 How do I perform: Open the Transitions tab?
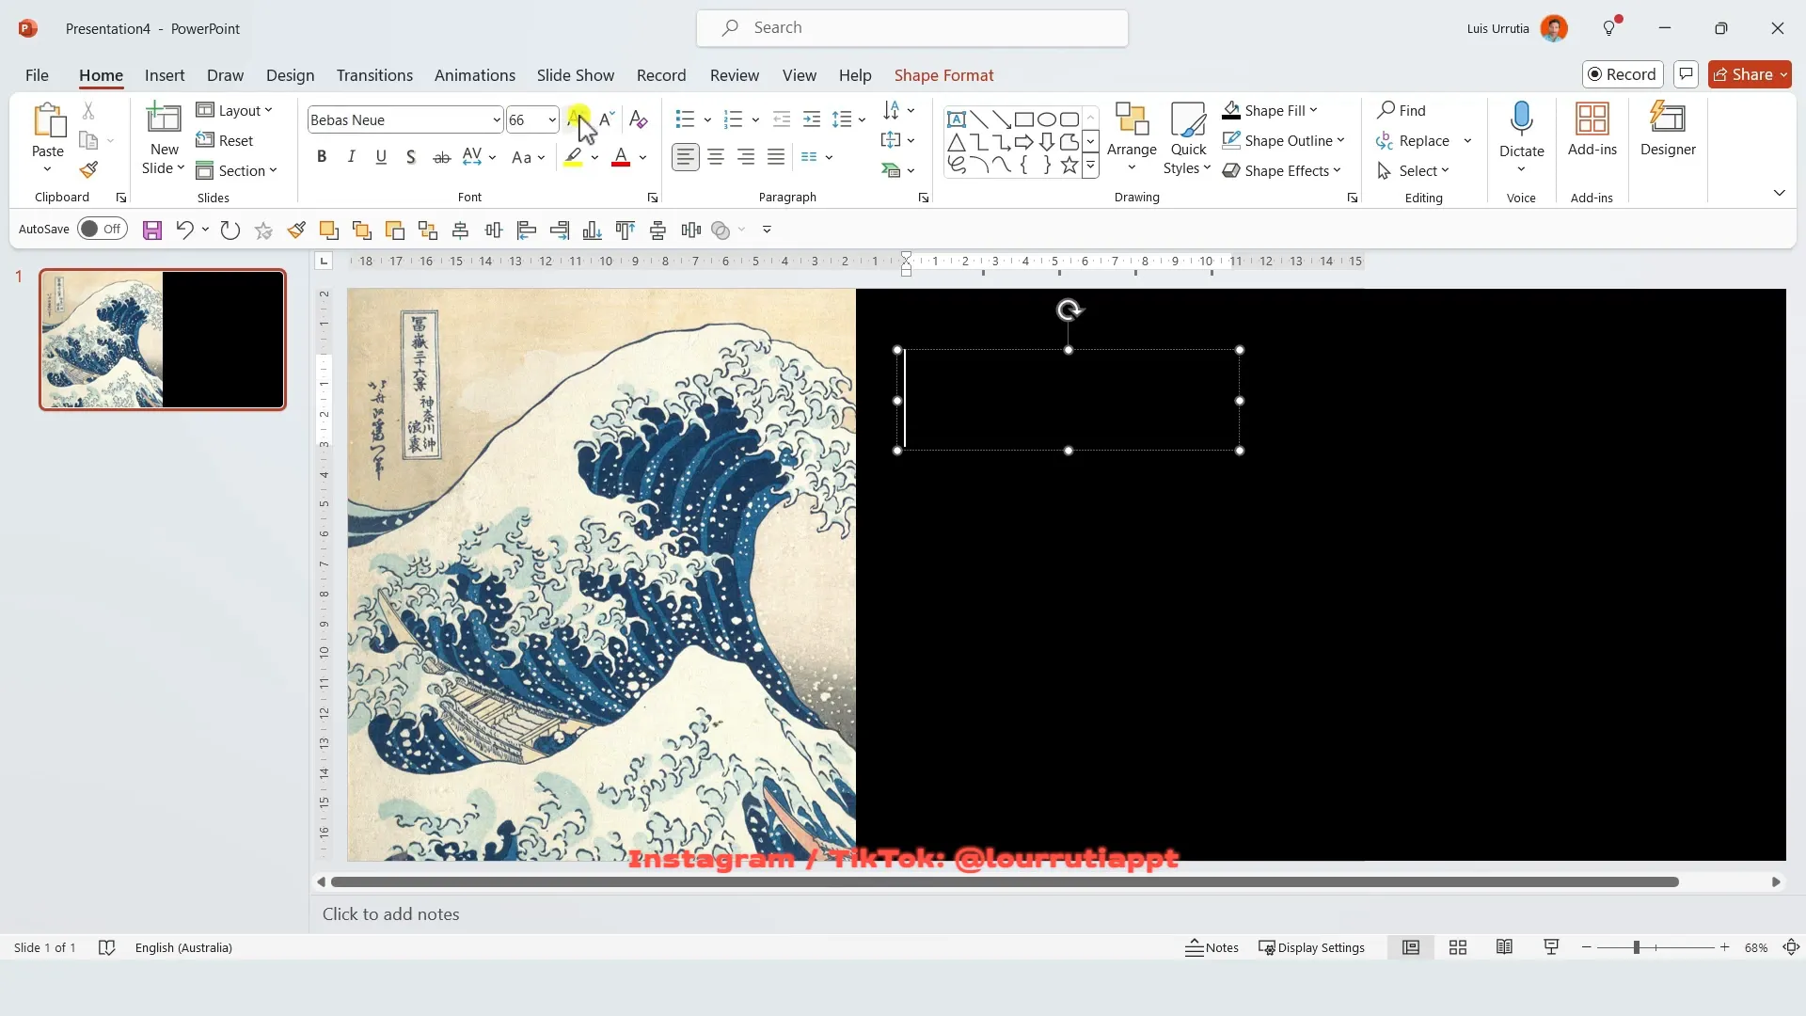[374, 75]
